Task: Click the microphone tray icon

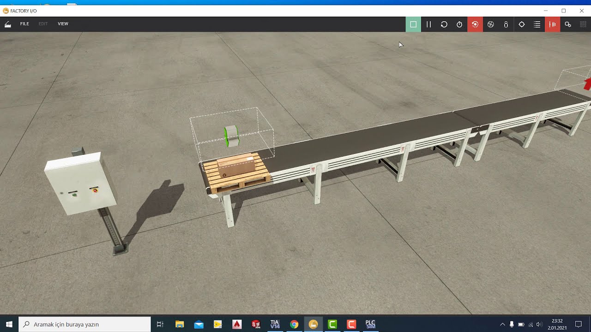Action: (512, 324)
